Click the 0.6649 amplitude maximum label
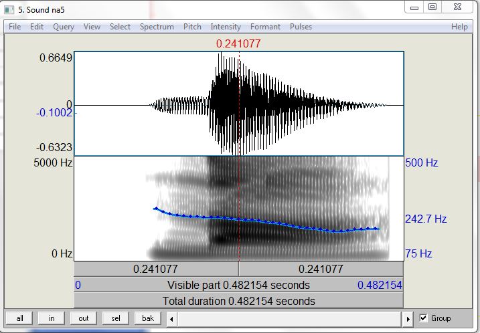This screenshot has width=480, height=333. tap(56, 58)
